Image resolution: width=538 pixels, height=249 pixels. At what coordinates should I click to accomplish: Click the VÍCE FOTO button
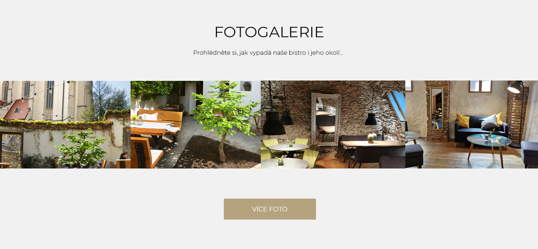click(270, 209)
